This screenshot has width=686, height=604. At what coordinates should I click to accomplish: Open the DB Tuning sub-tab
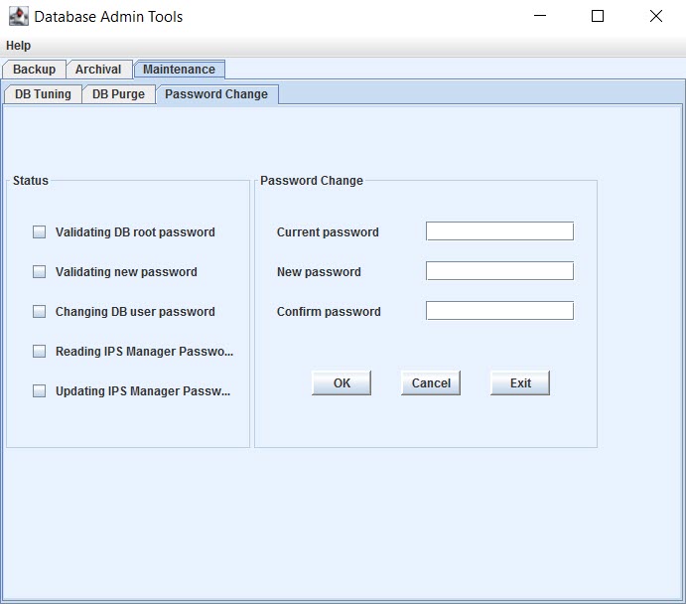[x=43, y=94]
